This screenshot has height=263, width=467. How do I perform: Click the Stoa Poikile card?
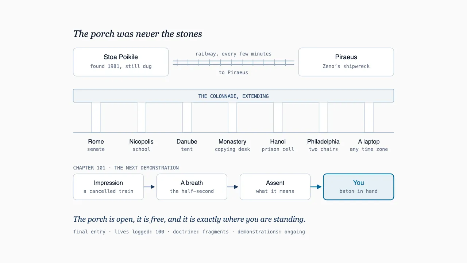121,62
